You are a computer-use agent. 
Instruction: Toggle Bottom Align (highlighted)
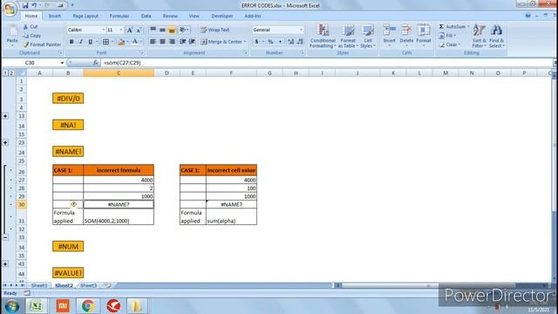click(x=172, y=30)
